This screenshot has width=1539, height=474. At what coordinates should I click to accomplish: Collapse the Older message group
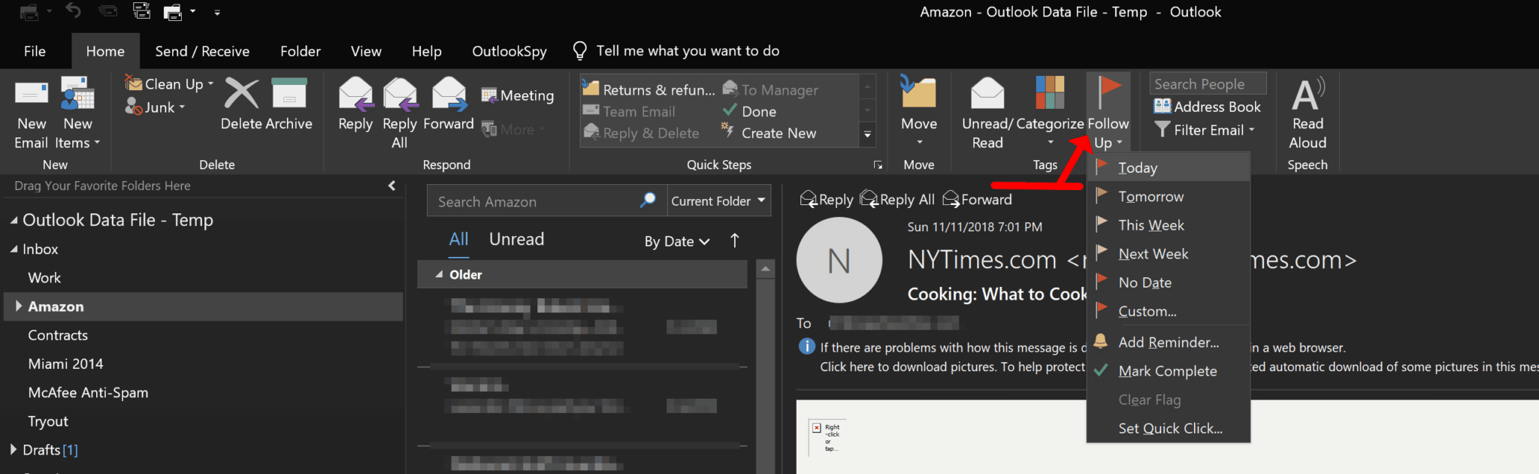tap(439, 275)
